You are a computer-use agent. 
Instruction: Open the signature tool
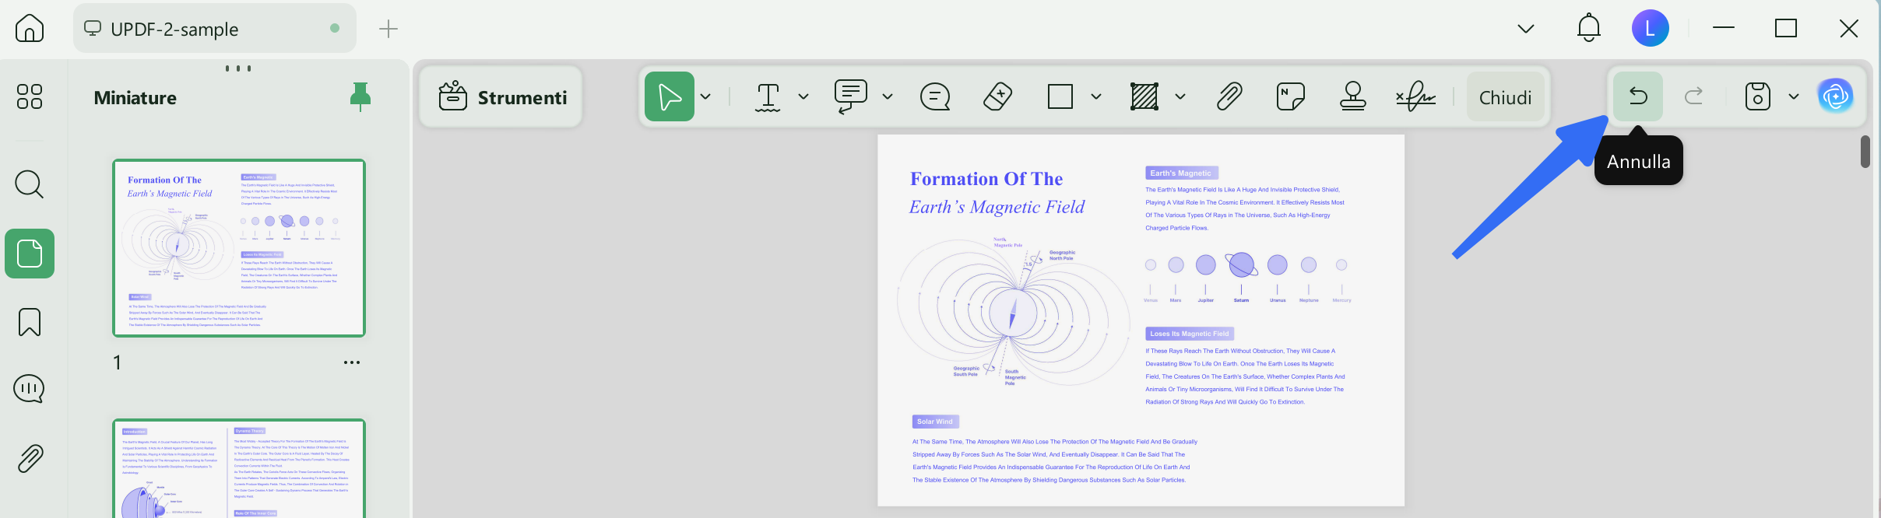pyautogui.click(x=1415, y=97)
